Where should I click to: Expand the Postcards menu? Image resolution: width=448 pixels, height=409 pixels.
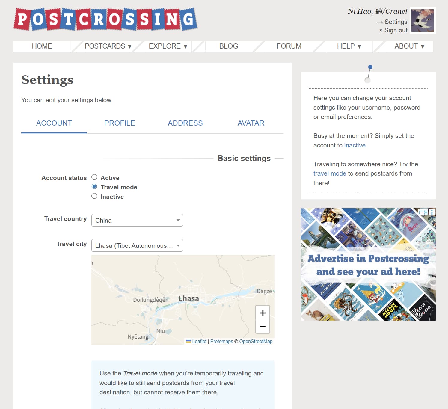pyautogui.click(x=108, y=46)
